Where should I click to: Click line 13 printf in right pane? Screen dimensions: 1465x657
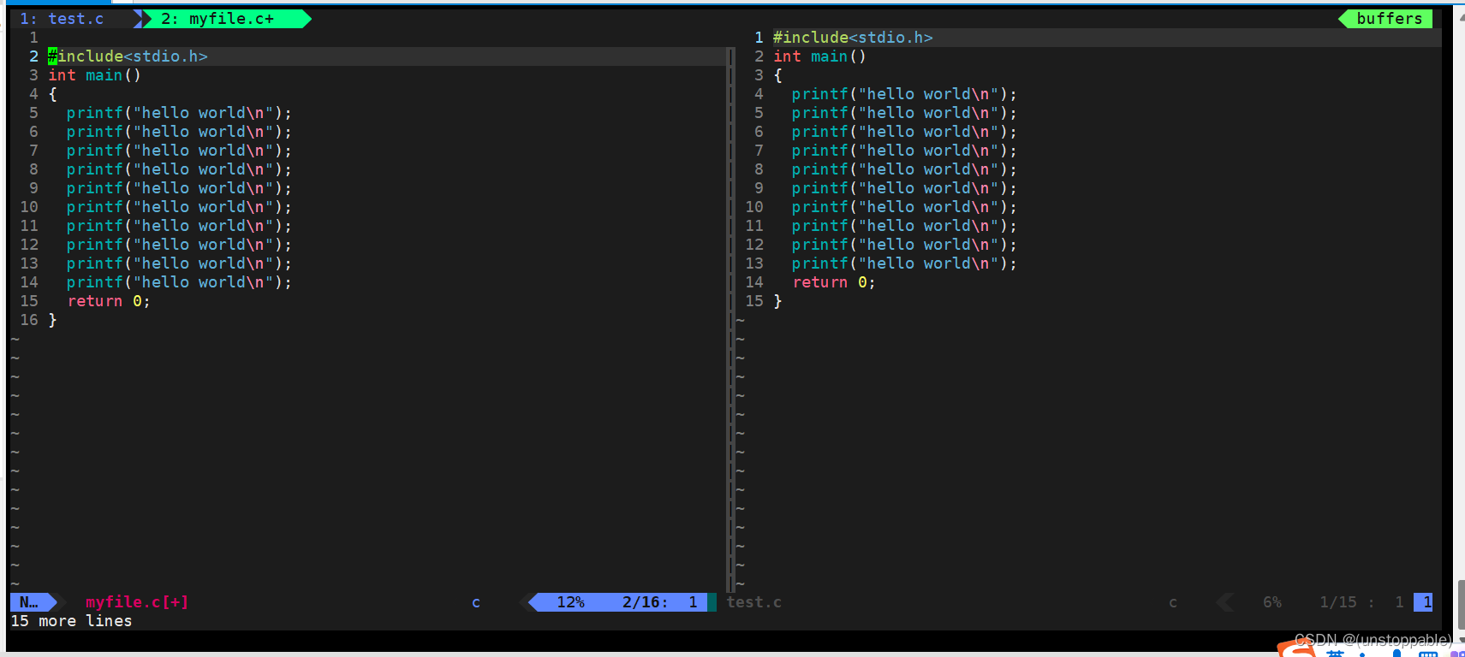[904, 263]
